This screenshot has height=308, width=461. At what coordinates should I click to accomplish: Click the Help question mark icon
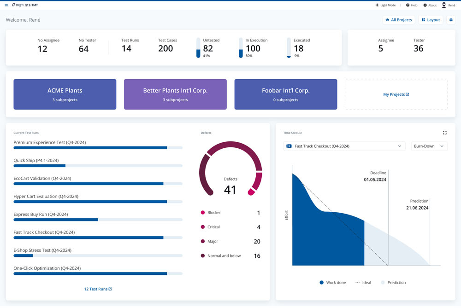[408, 5]
